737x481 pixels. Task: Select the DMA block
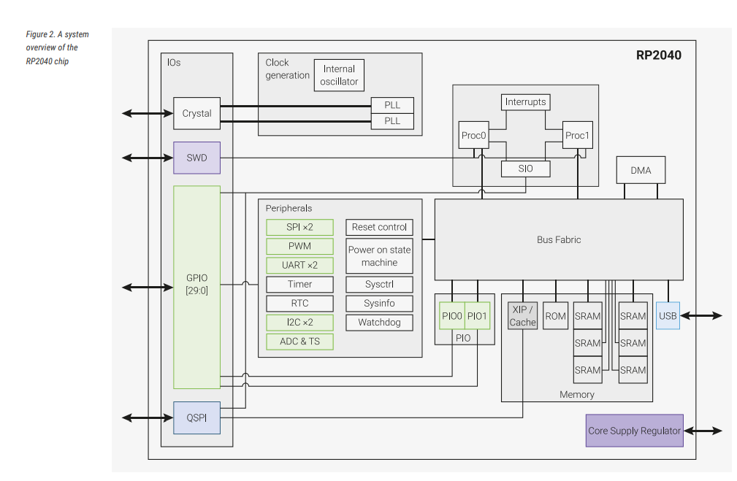click(x=641, y=170)
